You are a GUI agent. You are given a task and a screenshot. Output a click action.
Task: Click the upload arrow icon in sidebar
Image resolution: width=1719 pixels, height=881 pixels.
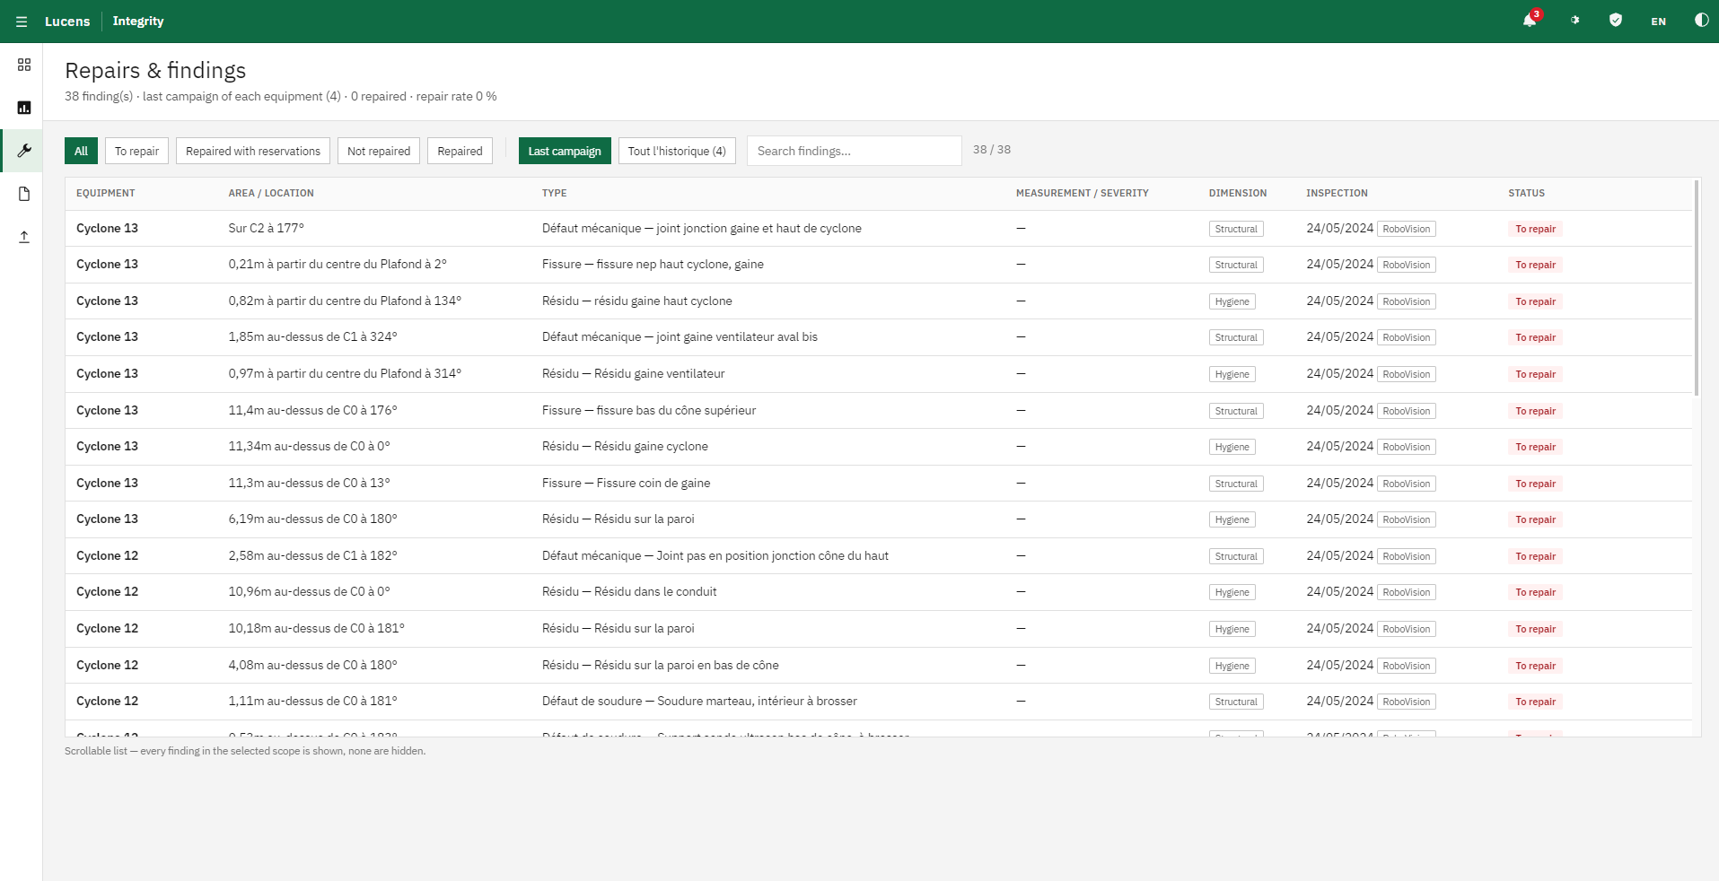[24, 237]
